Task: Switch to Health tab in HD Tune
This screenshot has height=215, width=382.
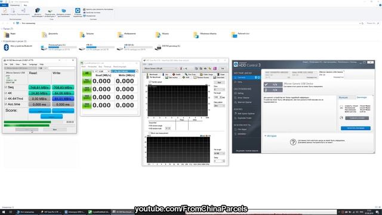Action: 177,74
